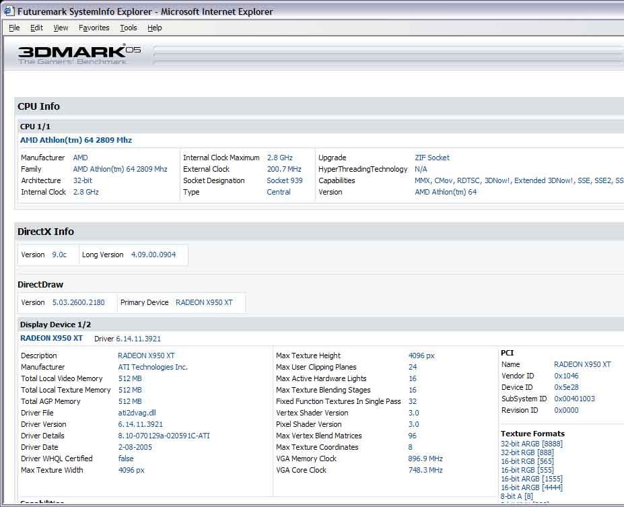Click 'AMD Athlon(tm) 64 2809 Mhz' CPU title

pos(76,140)
